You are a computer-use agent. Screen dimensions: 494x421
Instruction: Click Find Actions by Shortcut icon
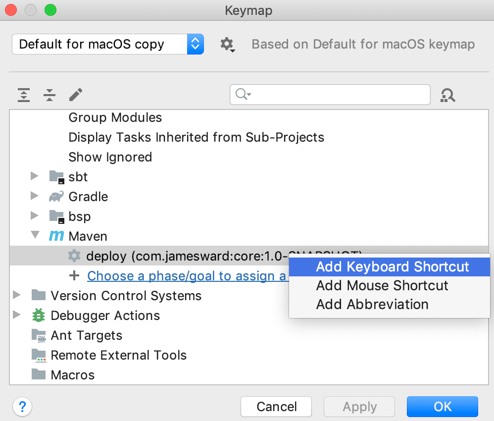point(447,95)
